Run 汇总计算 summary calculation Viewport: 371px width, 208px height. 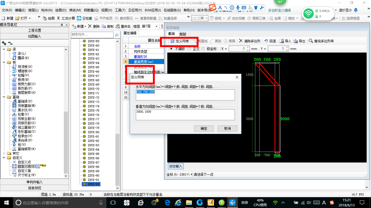[x=66, y=18]
